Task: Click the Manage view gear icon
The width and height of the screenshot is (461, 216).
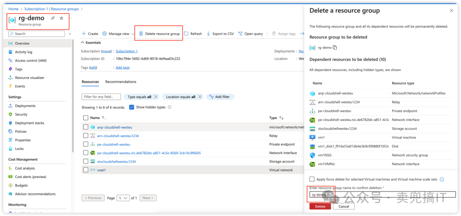Action: click(x=105, y=34)
